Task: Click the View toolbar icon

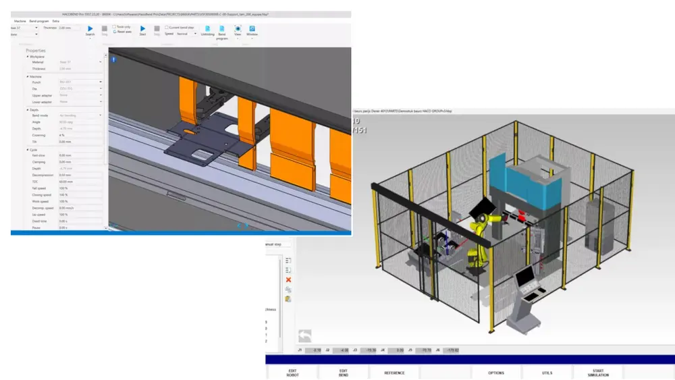Action: coord(238,28)
